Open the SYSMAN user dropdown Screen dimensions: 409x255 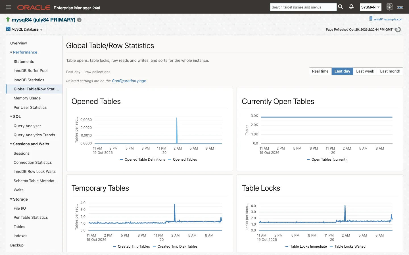click(x=370, y=7)
